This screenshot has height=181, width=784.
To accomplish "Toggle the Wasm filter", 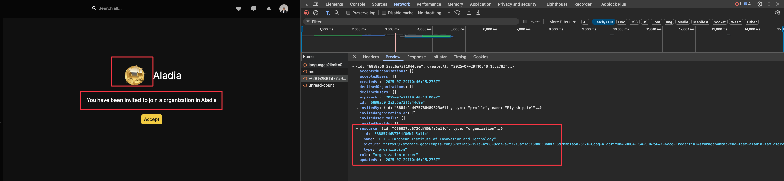I will pyautogui.click(x=736, y=22).
